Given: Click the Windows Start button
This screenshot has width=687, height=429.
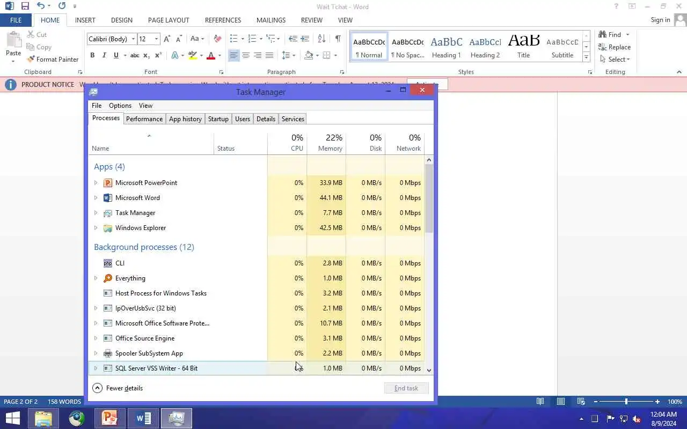Looking at the screenshot, I should click(13, 418).
